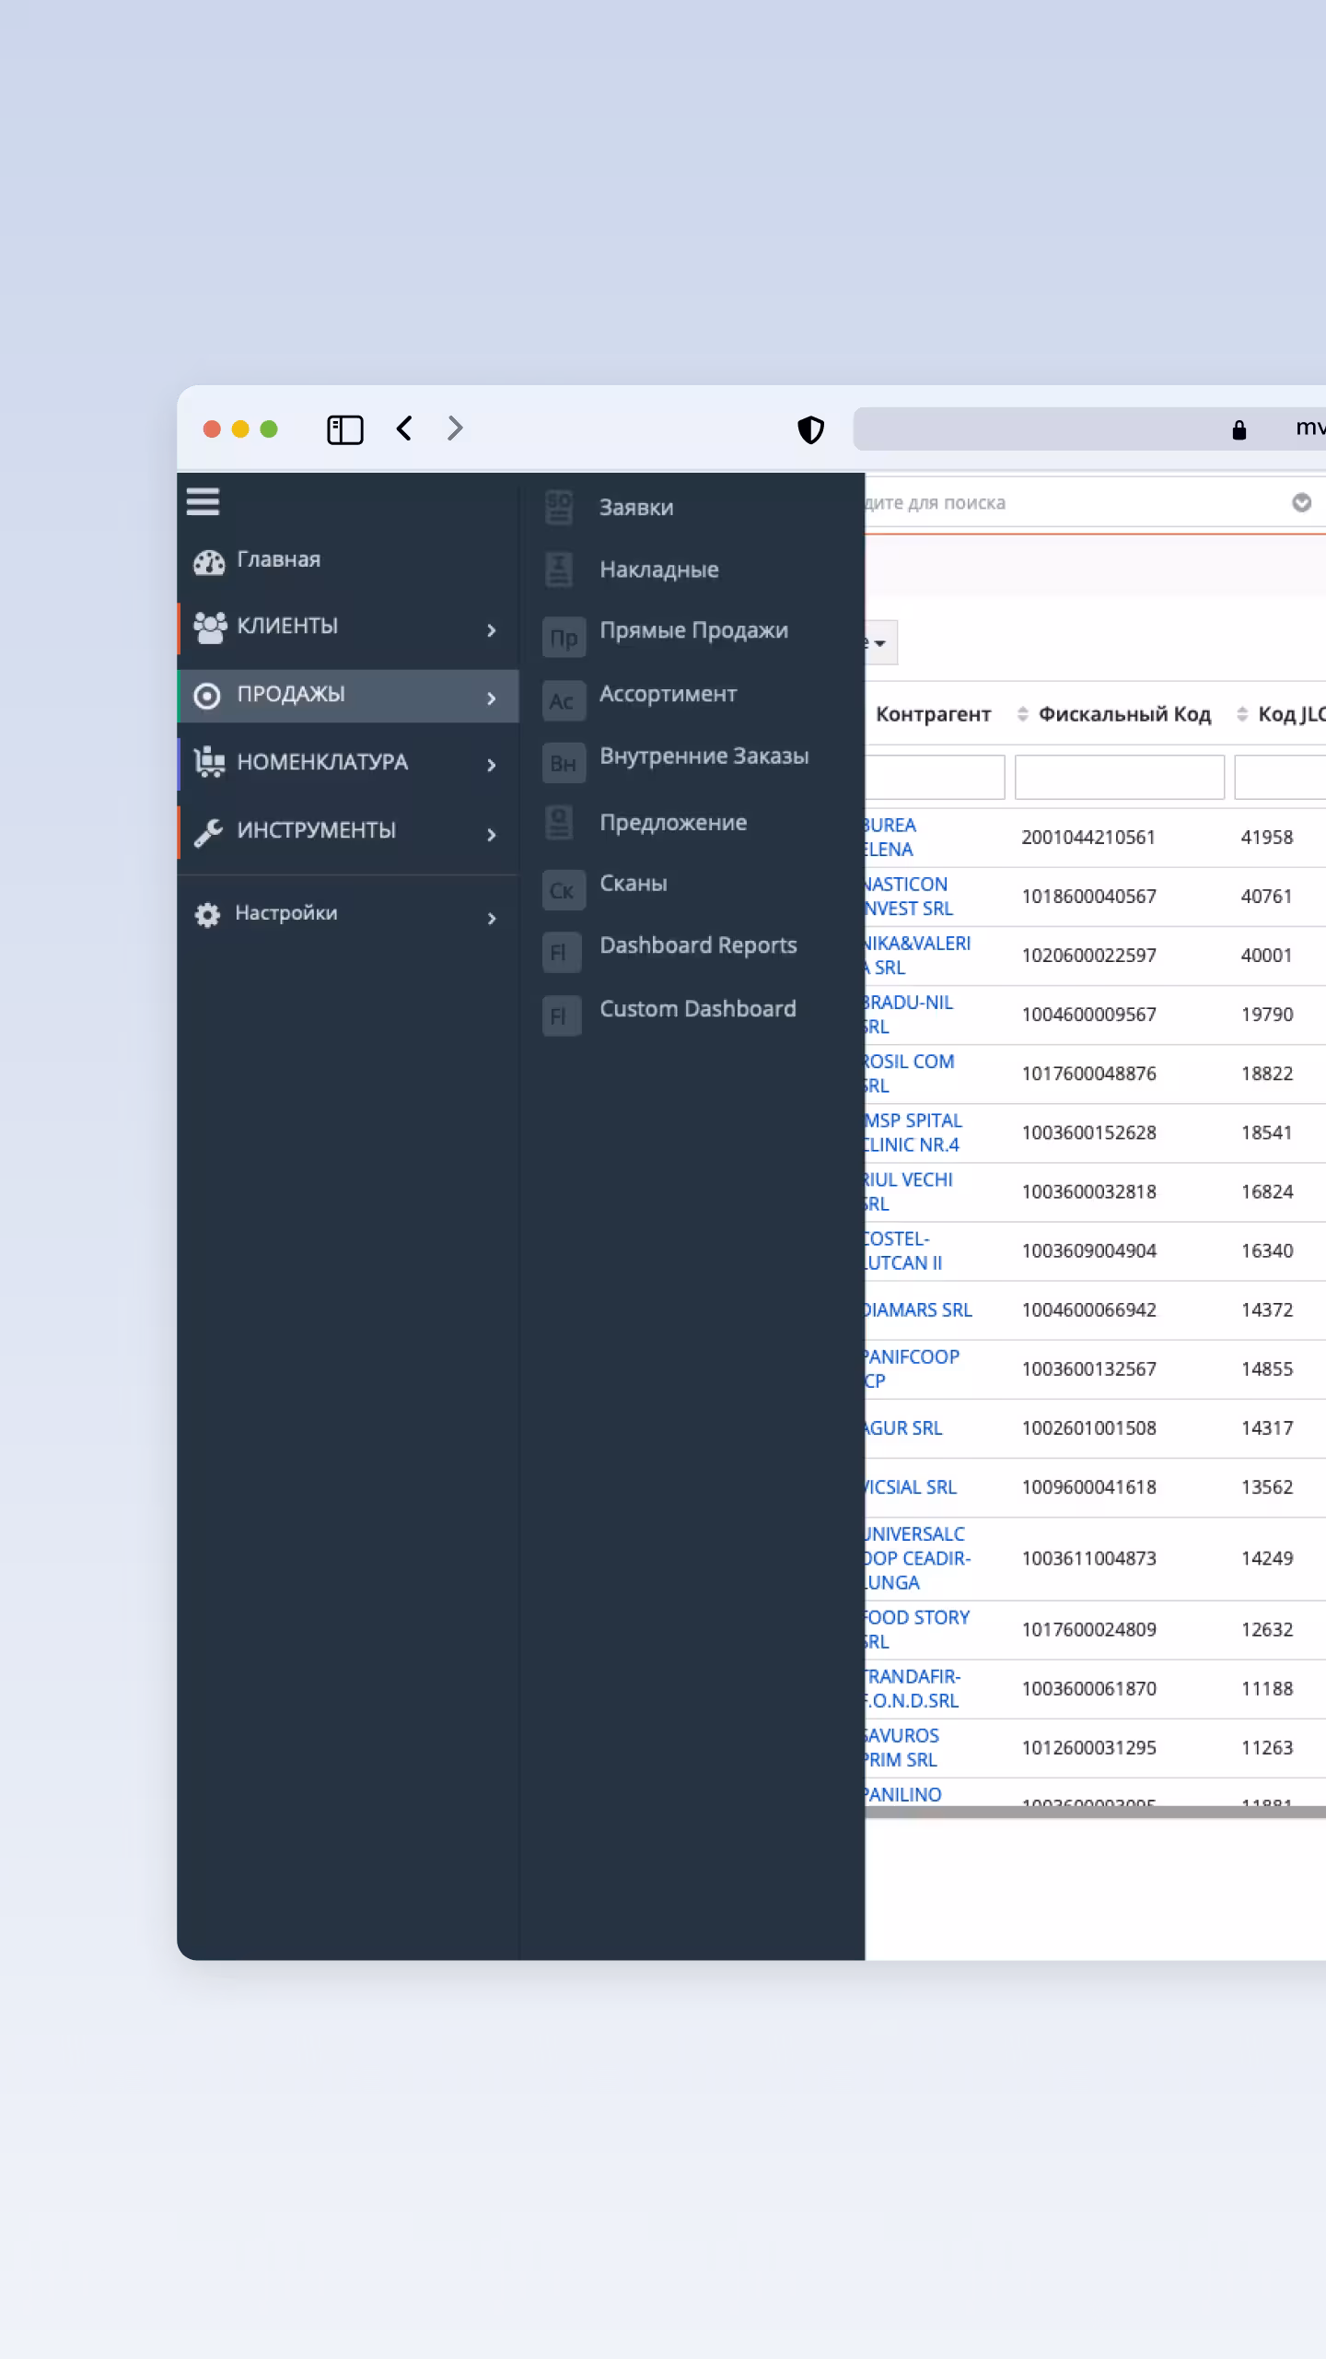Click the Настройки gear icon

(208, 915)
